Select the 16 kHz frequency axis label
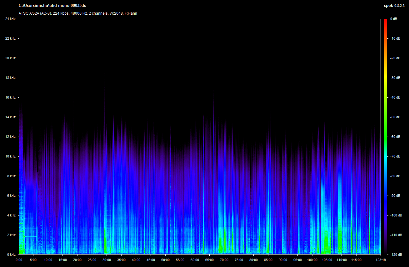Viewport: 409px width, 267px height. coord(10,98)
